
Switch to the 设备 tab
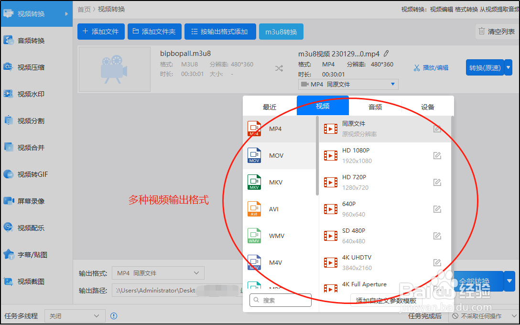(428, 106)
